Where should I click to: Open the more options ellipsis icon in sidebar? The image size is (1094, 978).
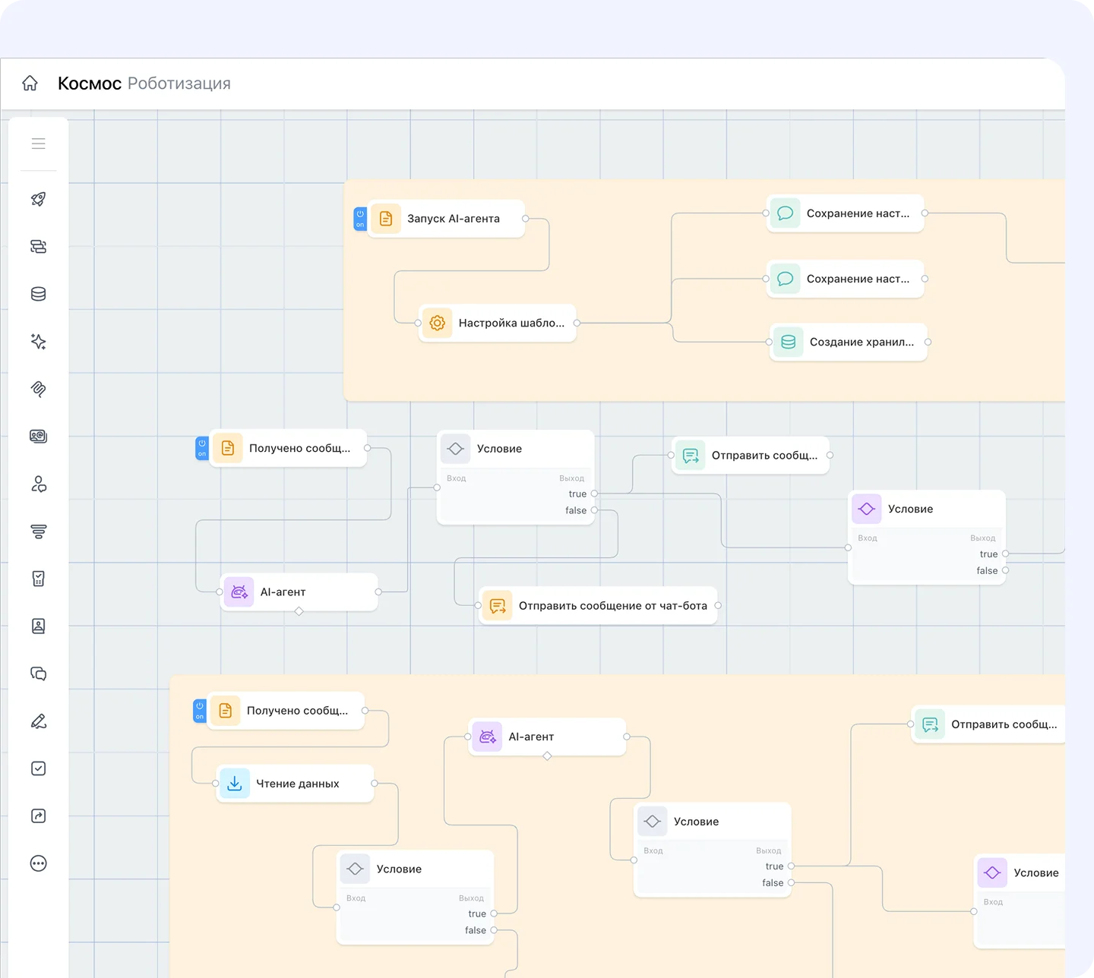tap(38, 863)
